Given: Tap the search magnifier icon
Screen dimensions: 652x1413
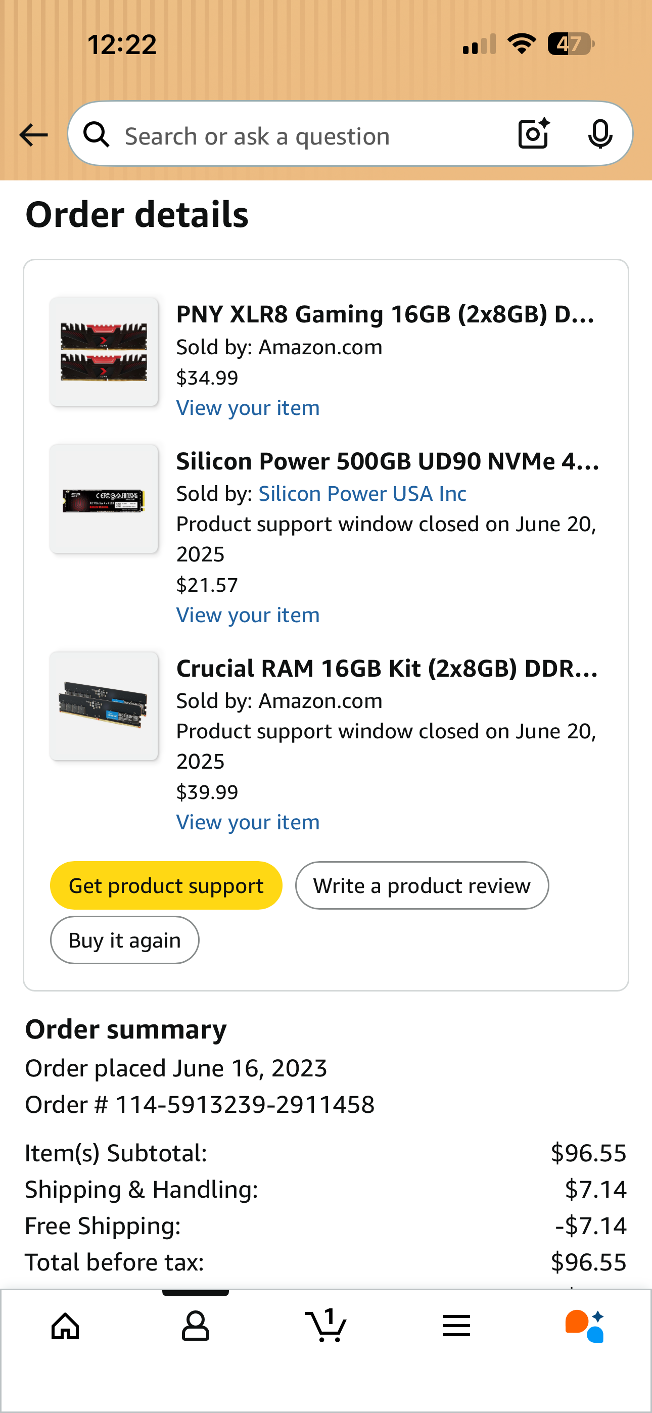Looking at the screenshot, I should (x=97, y=135).
